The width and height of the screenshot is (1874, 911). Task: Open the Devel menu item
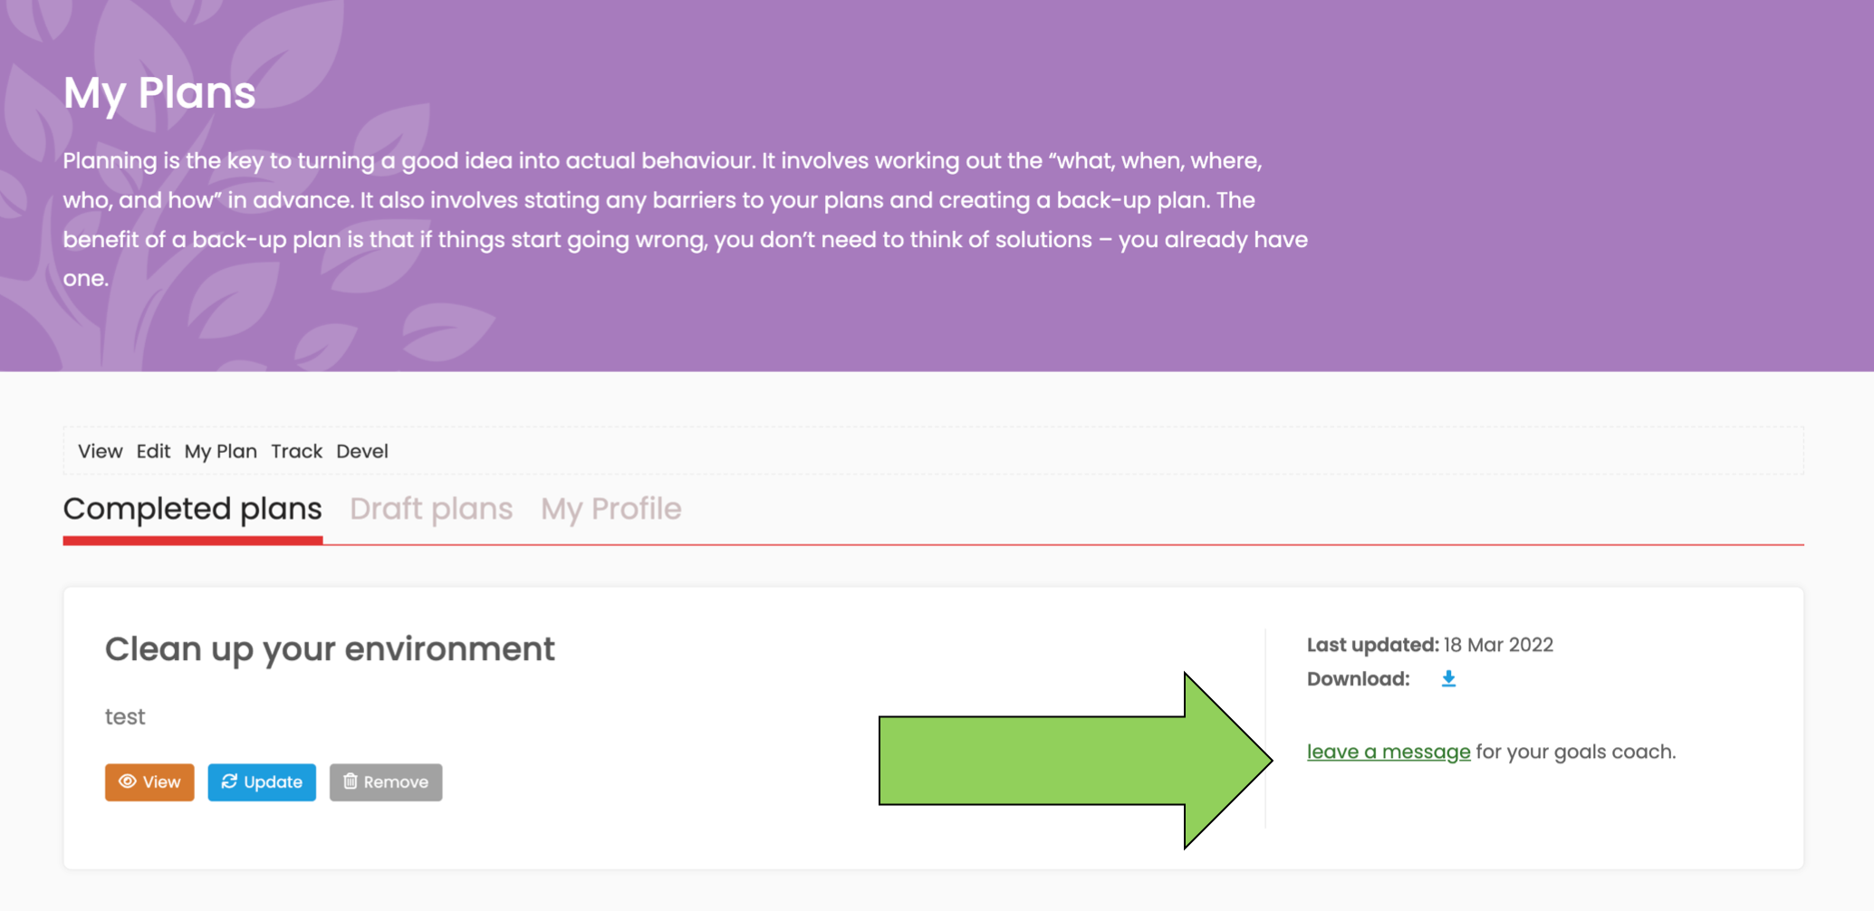(x=361, y=451)
